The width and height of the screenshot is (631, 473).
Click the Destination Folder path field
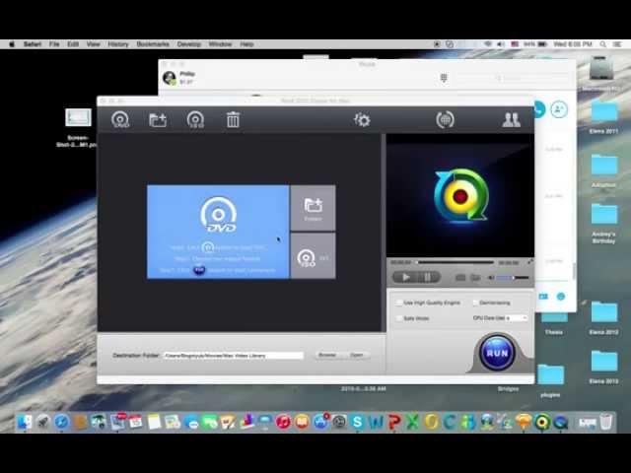coord(234,356)
